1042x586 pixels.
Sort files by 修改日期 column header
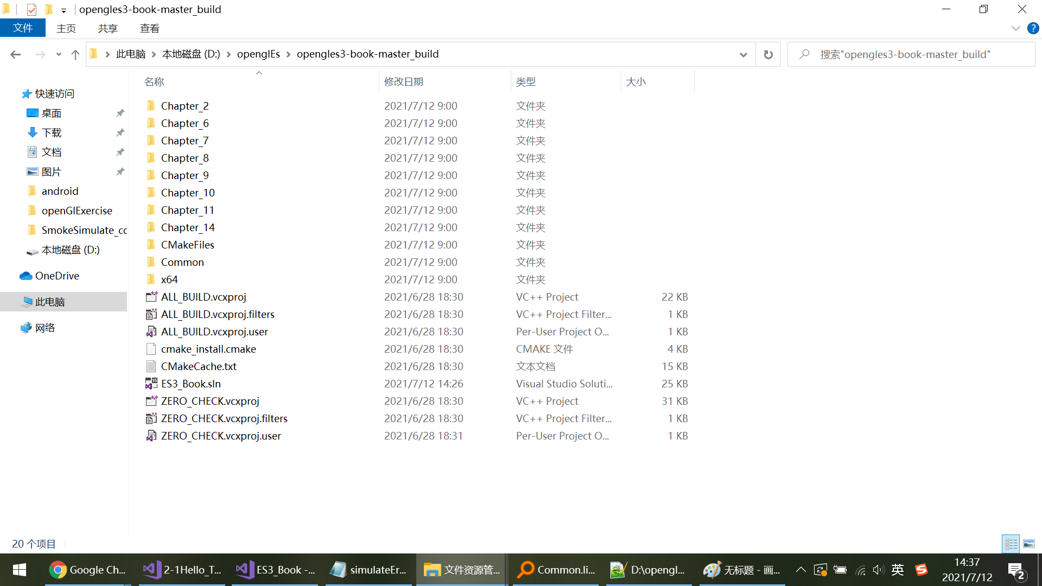(404, 81)
